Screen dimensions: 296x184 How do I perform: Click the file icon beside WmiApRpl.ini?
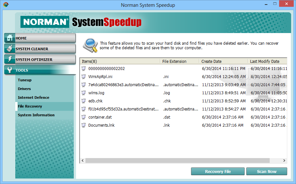pos(84,76)
